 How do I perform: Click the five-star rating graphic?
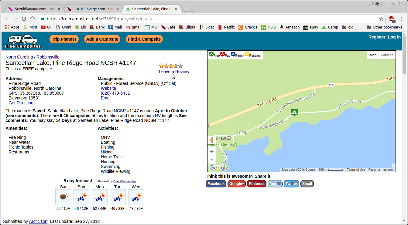point(171,66)
